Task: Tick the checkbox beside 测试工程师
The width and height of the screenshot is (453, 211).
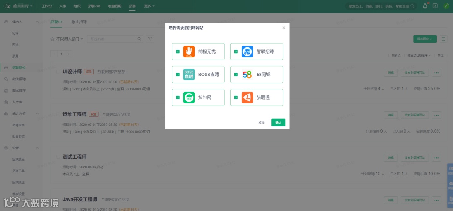Action: tap(58, 157)
